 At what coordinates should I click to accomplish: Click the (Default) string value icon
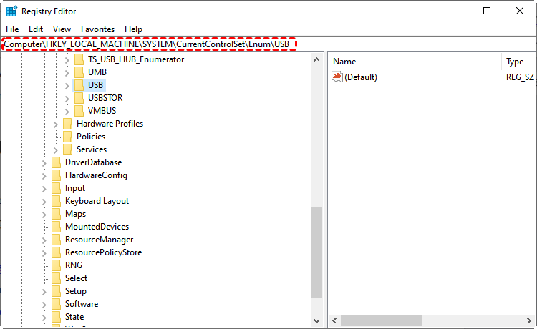337,77
